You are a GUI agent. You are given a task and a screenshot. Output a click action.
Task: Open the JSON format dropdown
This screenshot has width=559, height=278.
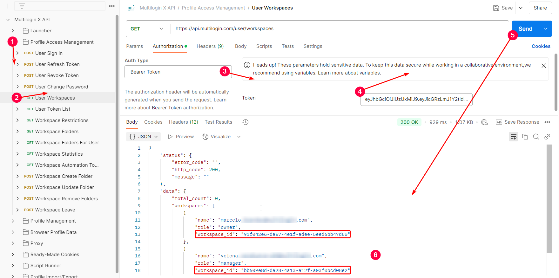tap(144, 137)
